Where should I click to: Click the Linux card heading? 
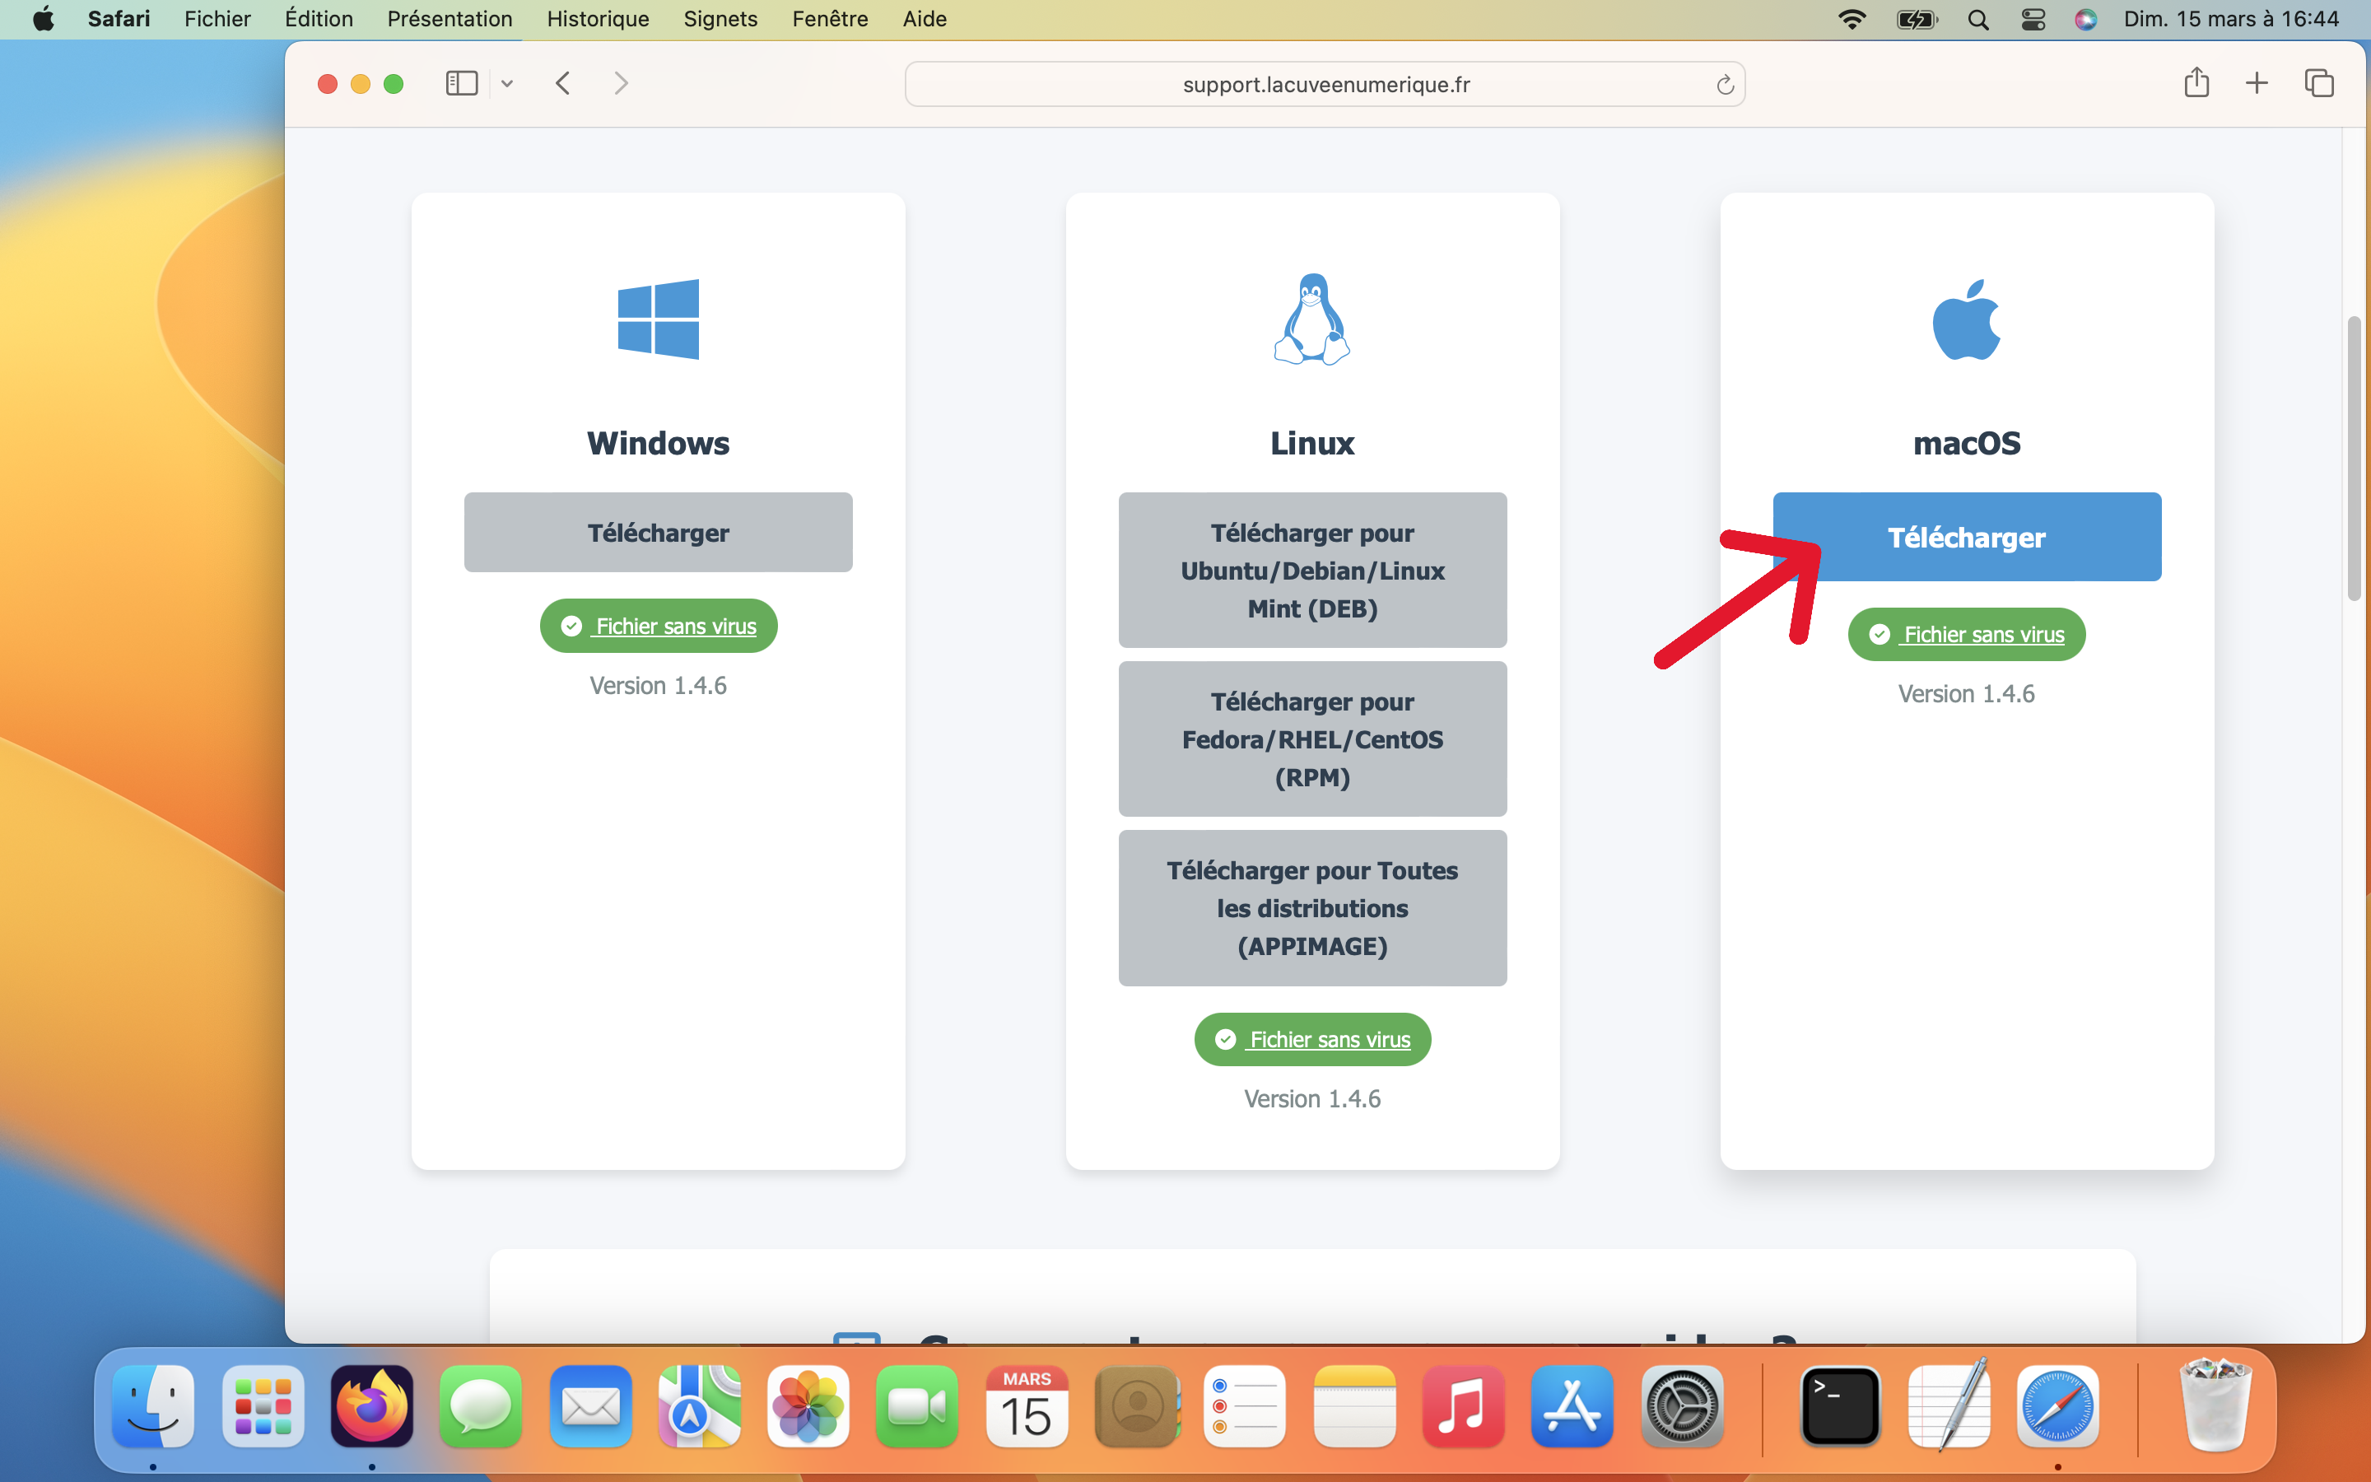[1312, 443]
